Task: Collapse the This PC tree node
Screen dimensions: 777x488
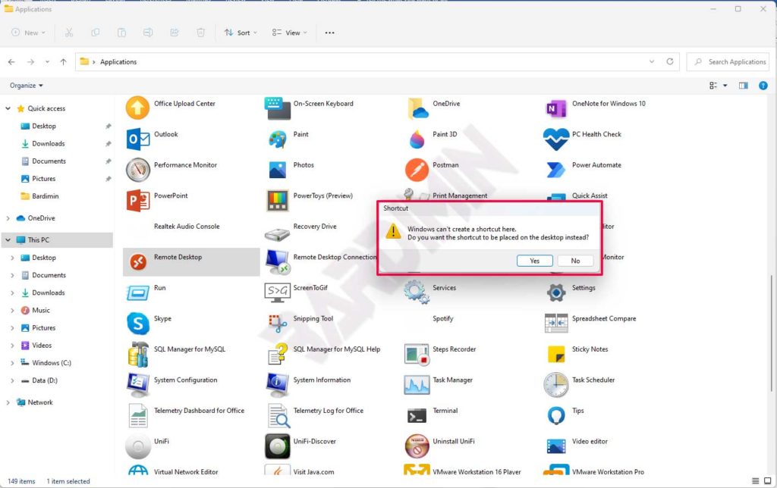Action: (8, 240)
